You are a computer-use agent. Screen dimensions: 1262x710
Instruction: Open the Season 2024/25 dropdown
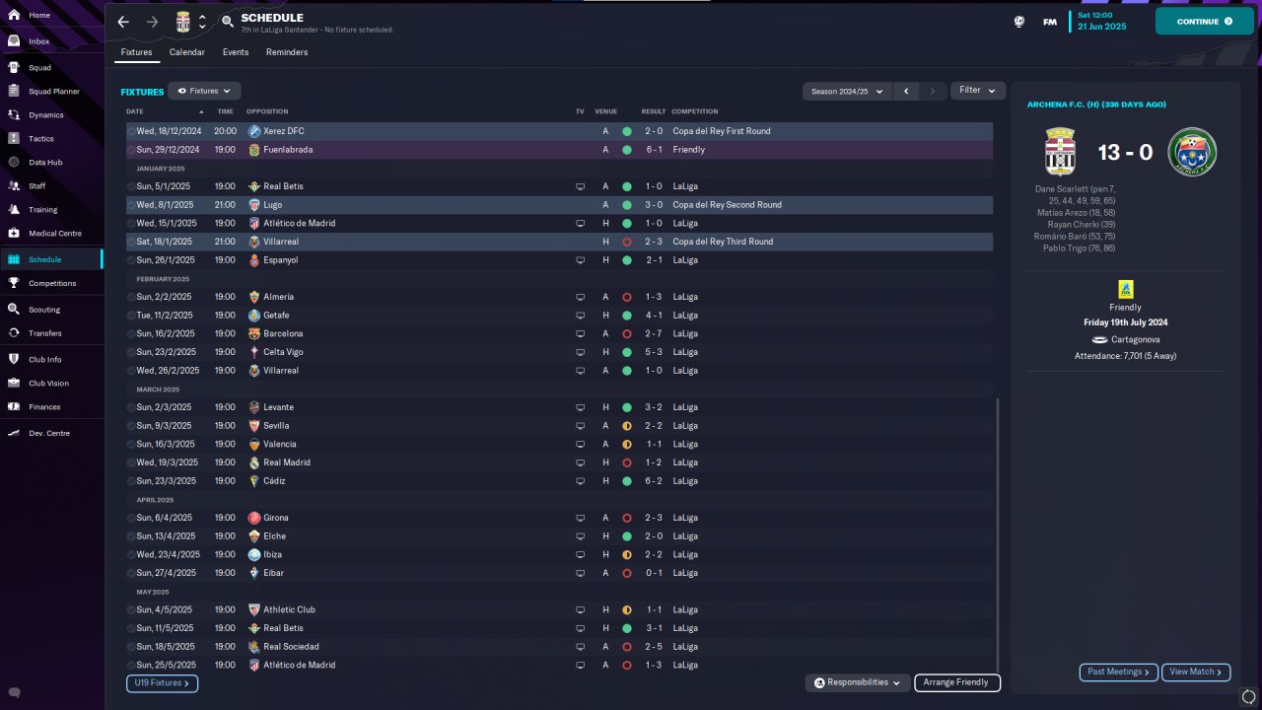coord(847,91)
